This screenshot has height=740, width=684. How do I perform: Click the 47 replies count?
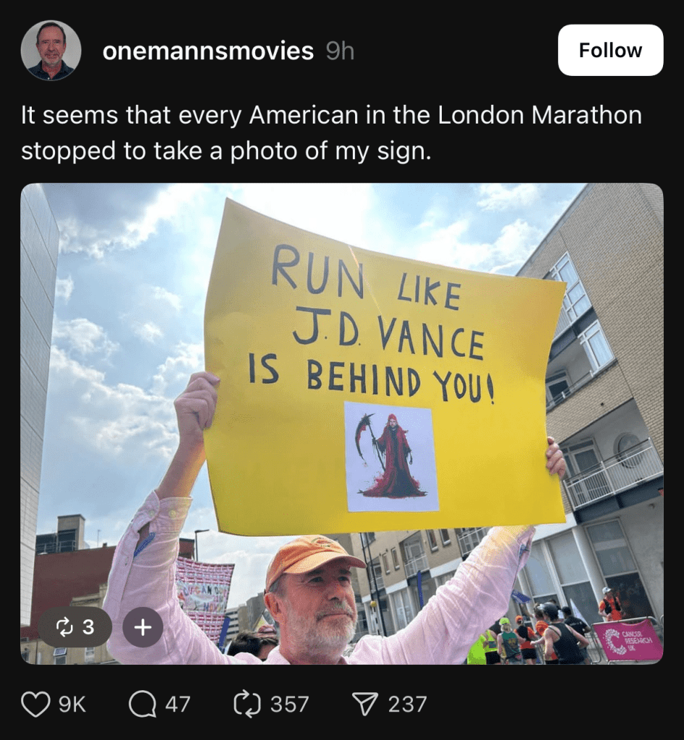pos(178,704)
